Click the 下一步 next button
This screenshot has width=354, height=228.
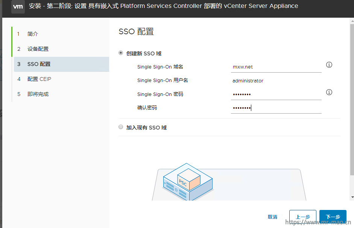tap(333, 217)
